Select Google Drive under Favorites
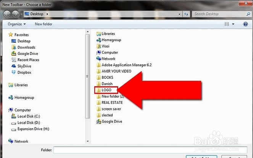The height and width of the screenshot is (158, 253). click(x=28, y=53)
